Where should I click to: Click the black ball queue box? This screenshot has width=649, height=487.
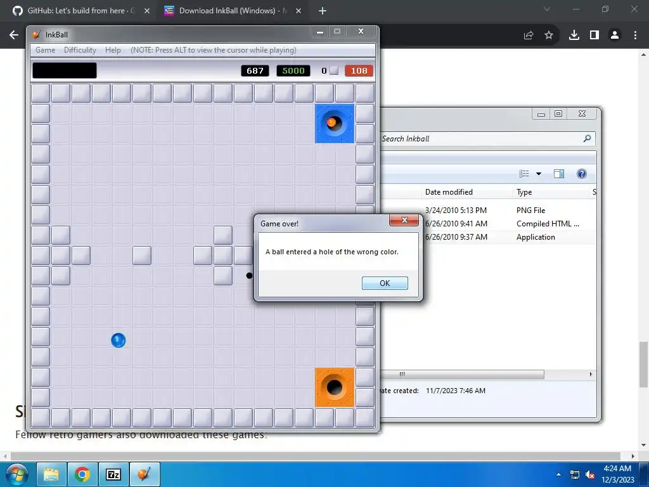pyautogui.click(x=65, y=70)
